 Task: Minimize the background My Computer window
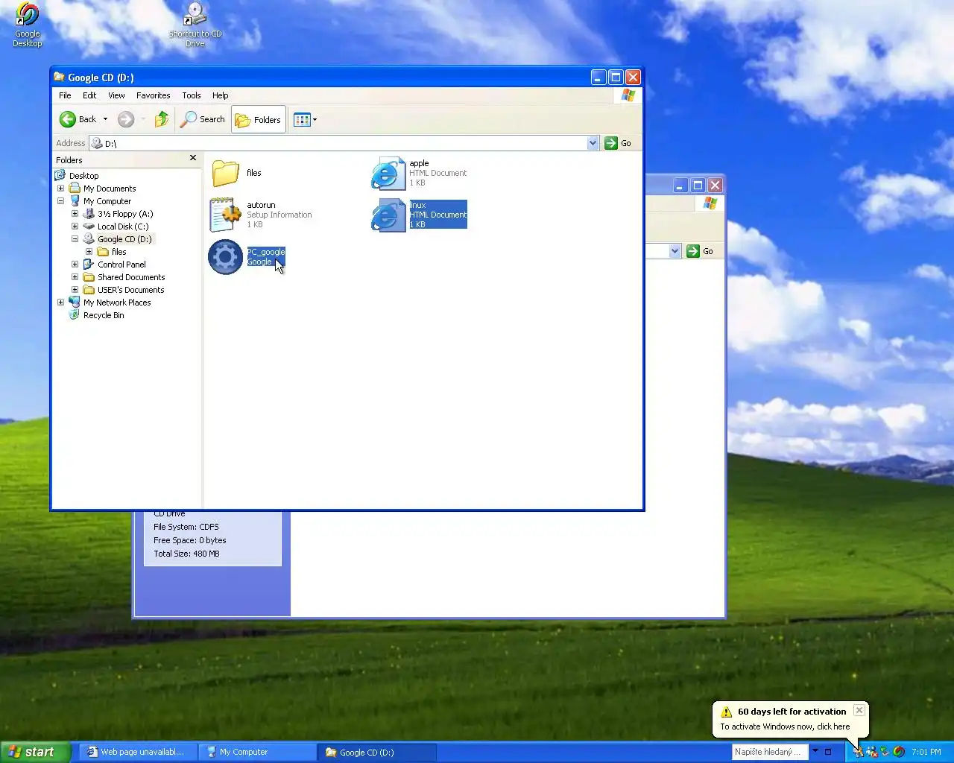(680, 185)
